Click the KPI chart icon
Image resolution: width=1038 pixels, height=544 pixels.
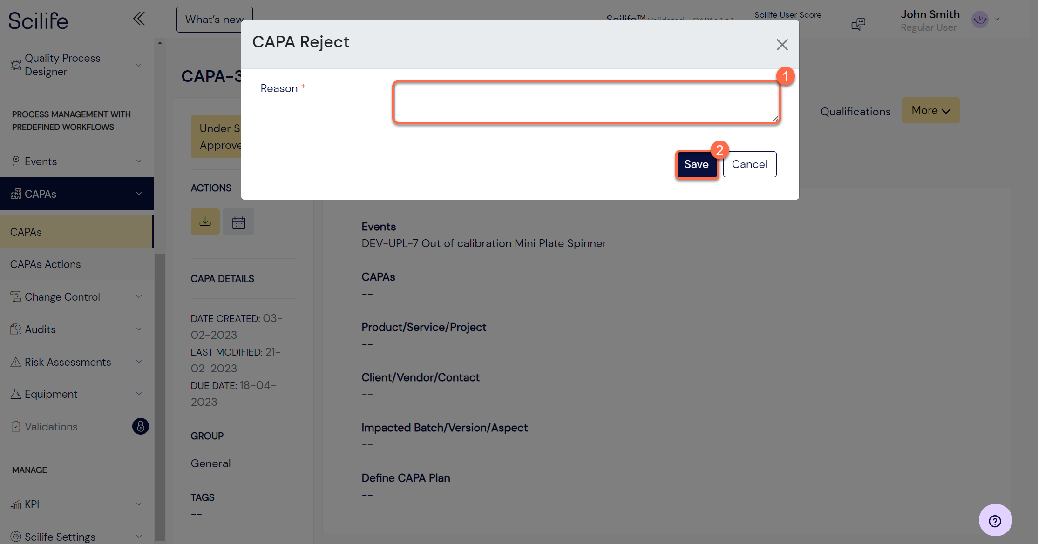[16, 504]
